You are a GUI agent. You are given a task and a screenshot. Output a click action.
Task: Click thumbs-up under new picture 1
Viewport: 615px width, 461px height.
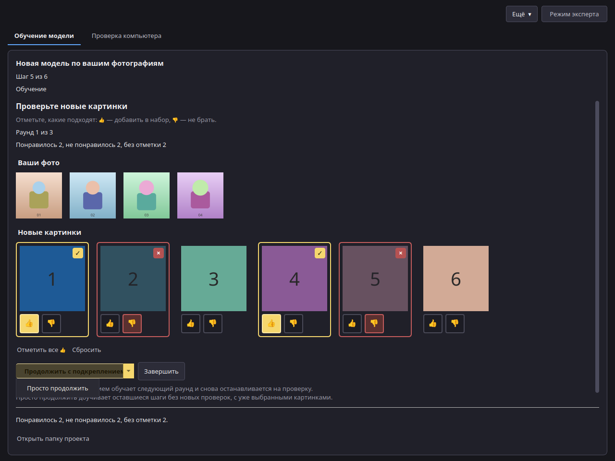pos(29,324)
